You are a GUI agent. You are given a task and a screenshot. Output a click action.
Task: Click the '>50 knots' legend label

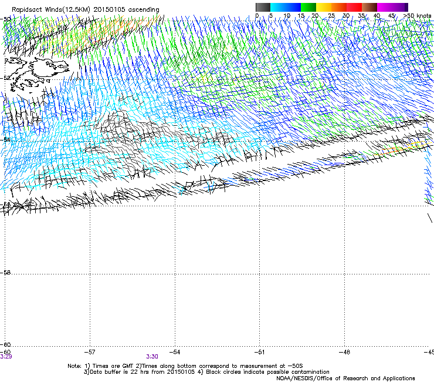[x=418, y=15]
